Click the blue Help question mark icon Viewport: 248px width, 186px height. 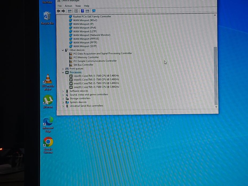[82, 11]
